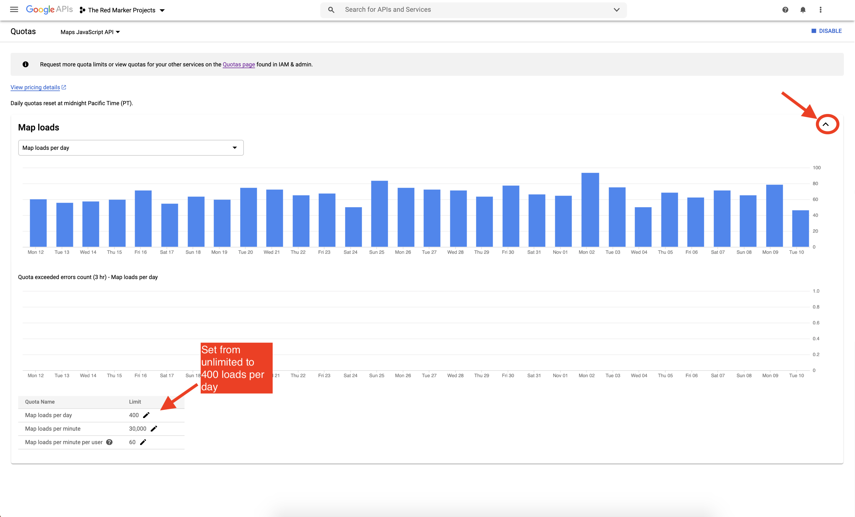Open the three-dot more options menu

821,10
